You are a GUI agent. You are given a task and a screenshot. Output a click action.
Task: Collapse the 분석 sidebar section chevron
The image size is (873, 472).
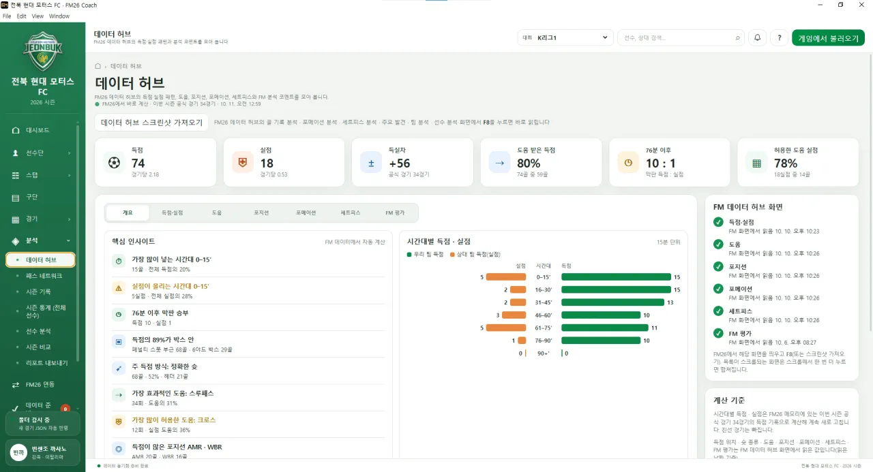coord(69,241)
